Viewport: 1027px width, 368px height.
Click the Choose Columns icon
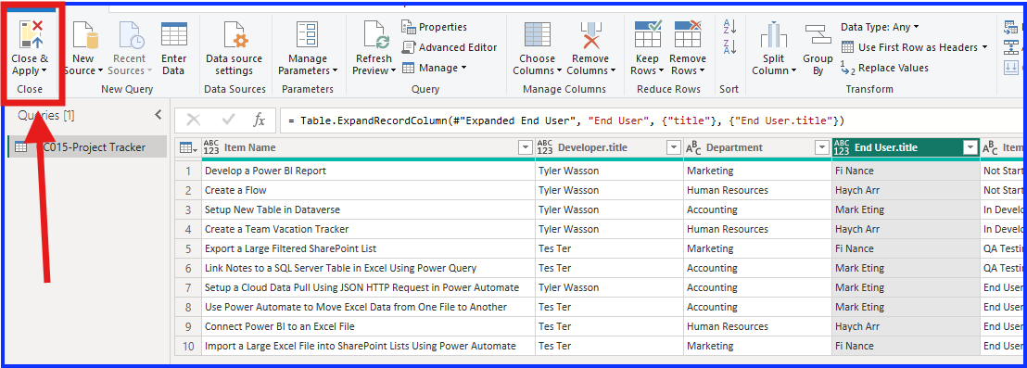click(537, 34)
